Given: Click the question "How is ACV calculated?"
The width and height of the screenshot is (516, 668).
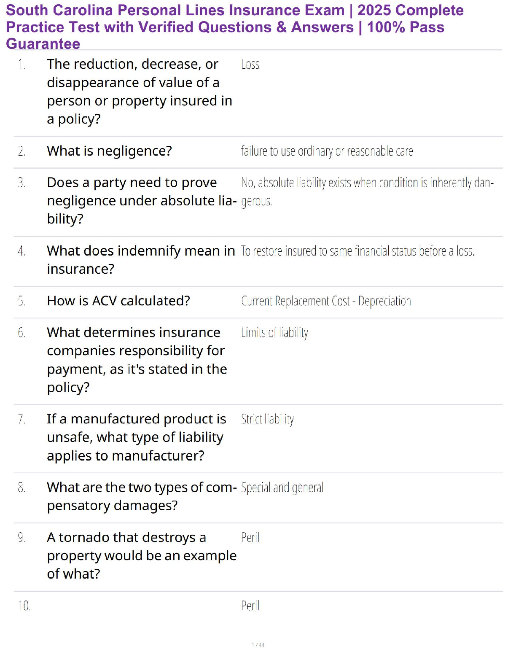Looking at the screenshot, I should click(x=118, y=301).
